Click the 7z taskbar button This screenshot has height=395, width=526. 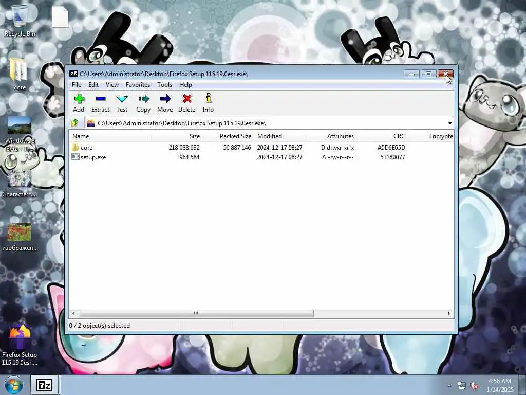tap(44, 385)
